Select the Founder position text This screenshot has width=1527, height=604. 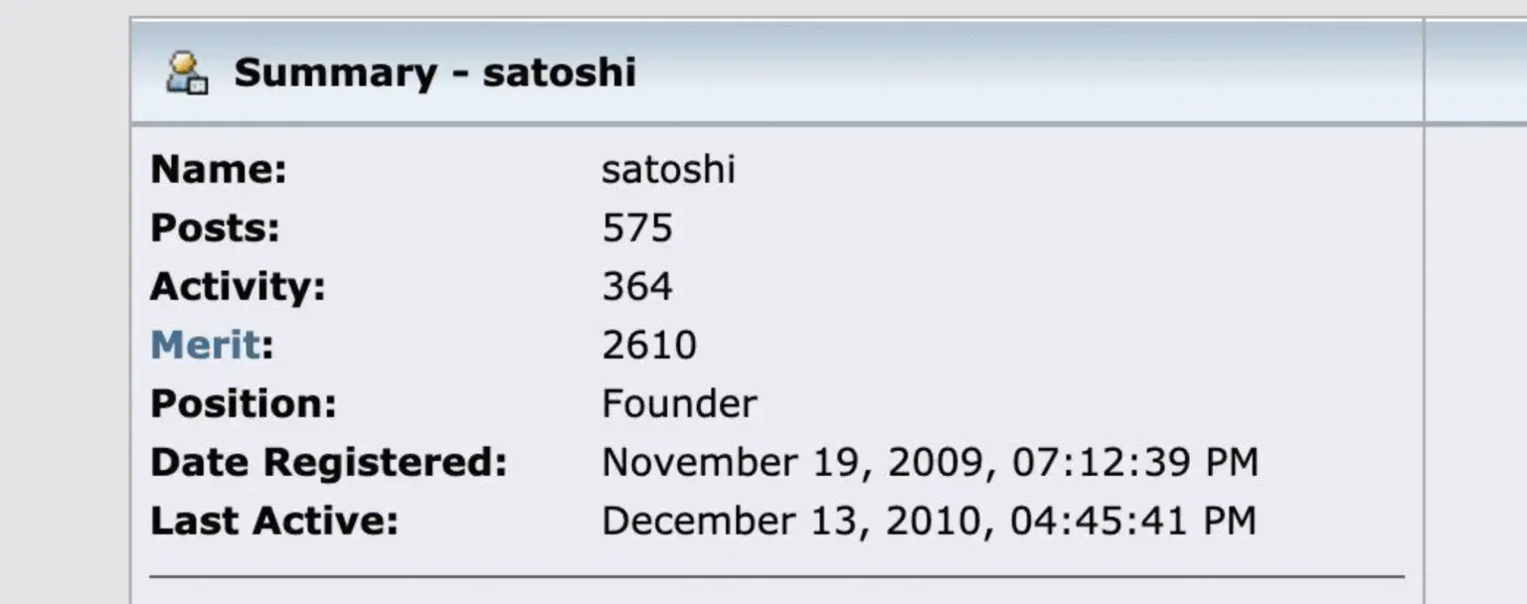(679, 402)
